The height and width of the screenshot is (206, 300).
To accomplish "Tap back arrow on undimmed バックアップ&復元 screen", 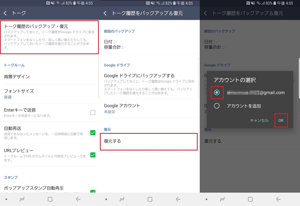I will pos(105,13).
